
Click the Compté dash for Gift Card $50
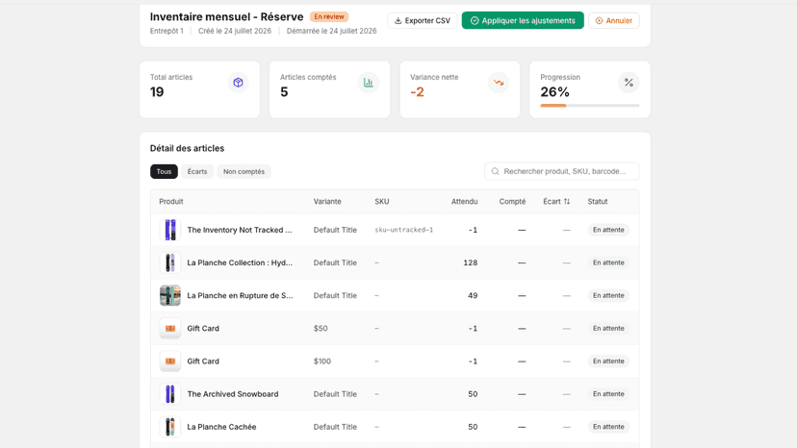coord(522,329)
